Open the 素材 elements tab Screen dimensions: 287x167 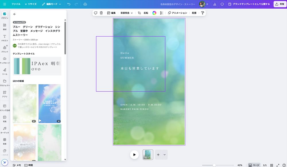click(x=5, y=27)
